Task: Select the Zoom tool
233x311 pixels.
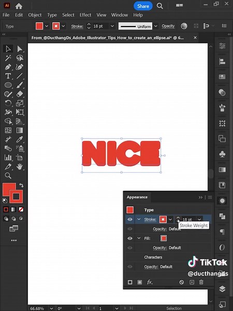Action: coord(8,176)
